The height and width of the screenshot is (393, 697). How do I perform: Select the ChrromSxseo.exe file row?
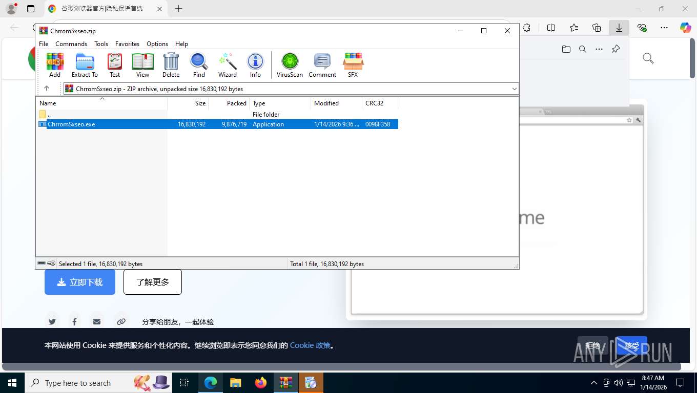tap(217, 124)
